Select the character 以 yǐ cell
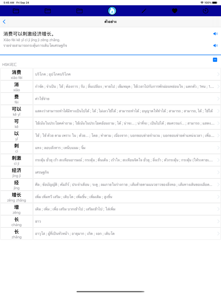This screenshot has width=221, height=294. 16,136
